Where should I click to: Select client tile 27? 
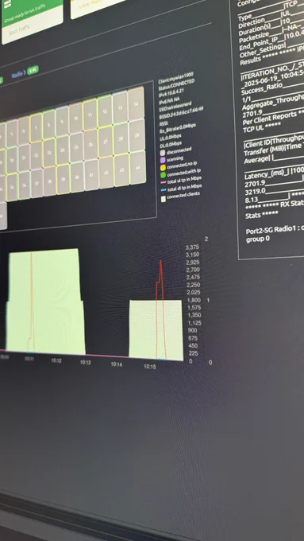106,142
